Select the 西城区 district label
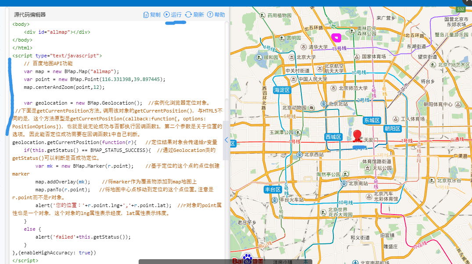This screenshot has width=472, height=264. click(x=333, y=137)
